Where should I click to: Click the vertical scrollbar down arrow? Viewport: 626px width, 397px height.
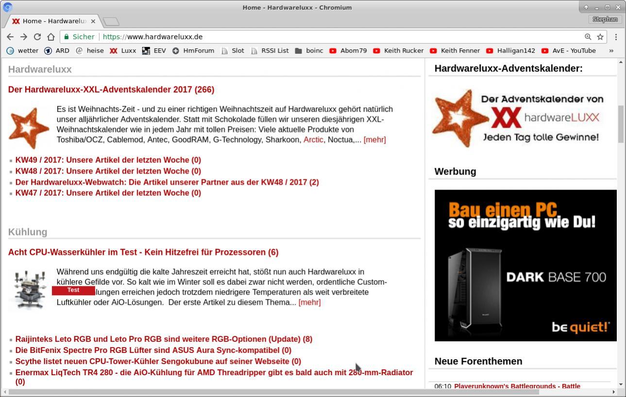[621, 384]
